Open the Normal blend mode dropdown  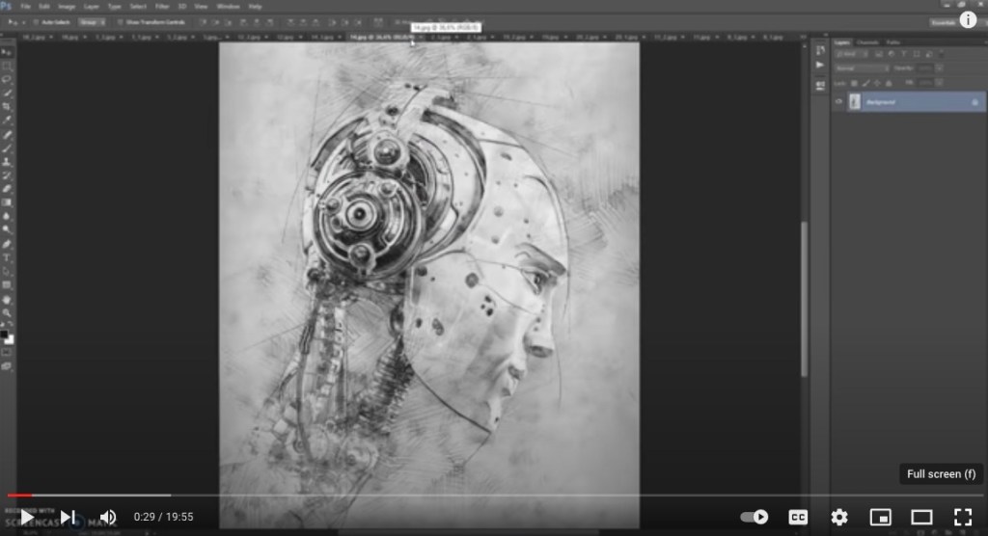tap(863, 68)
